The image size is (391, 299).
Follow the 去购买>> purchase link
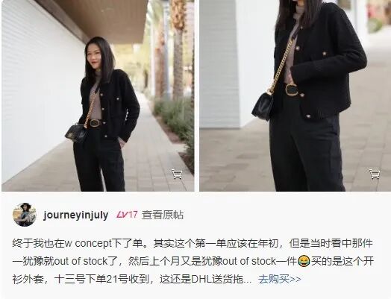[x=279, y=280]
